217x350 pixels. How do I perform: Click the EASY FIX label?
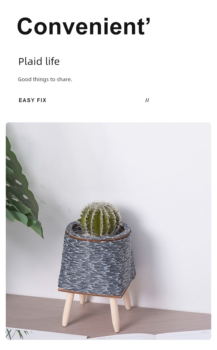(x=32, y=100)
